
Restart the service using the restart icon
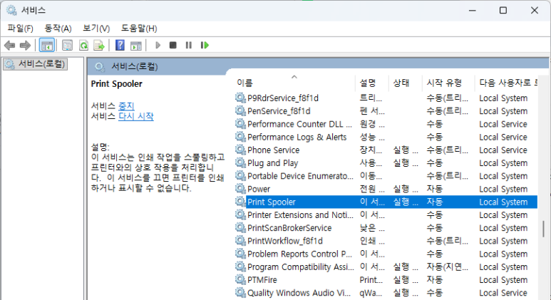[x=205, y=45]
